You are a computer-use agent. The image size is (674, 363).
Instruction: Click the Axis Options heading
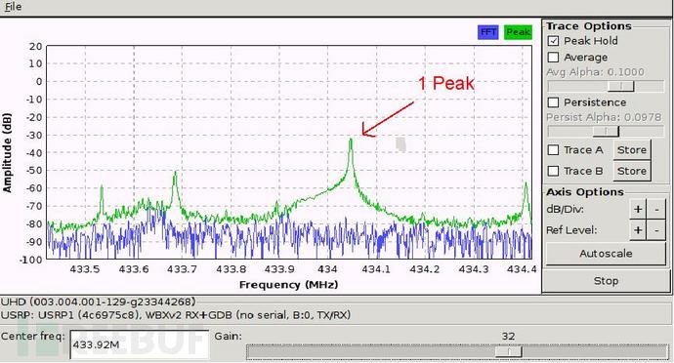(585, 192)
